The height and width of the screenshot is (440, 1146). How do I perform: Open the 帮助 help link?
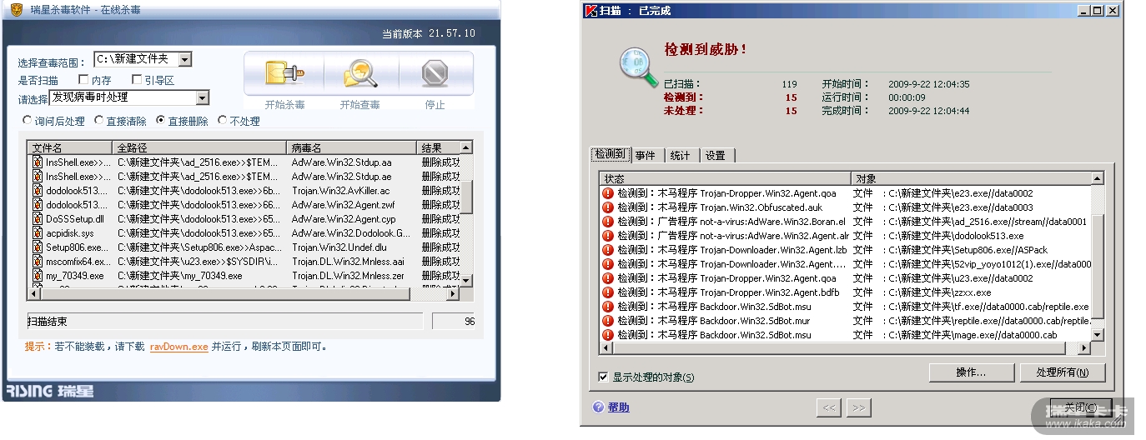(x=618, y=407)
